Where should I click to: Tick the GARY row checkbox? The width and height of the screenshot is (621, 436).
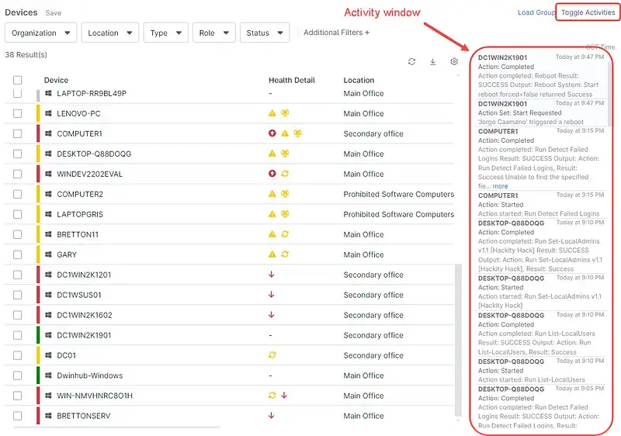(x=17, y=254)
